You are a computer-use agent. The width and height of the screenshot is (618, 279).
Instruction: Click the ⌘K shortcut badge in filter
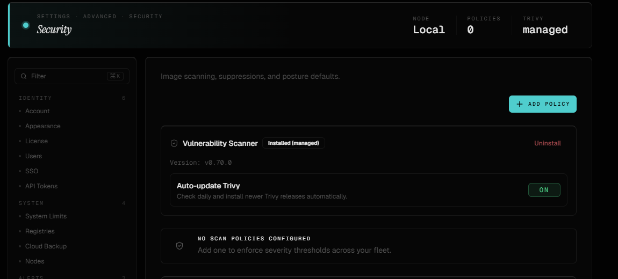click(115, 76)
